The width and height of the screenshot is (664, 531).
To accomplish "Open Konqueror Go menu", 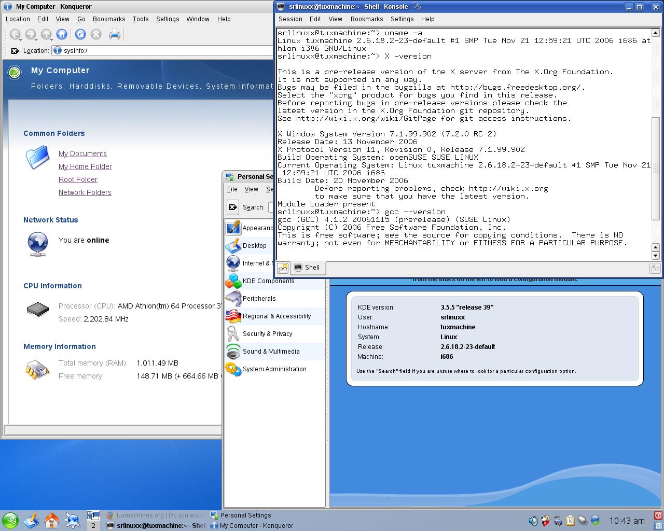I will 81,19.
